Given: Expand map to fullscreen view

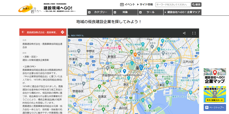Looking at the screenshot, I should click(194, 33).
